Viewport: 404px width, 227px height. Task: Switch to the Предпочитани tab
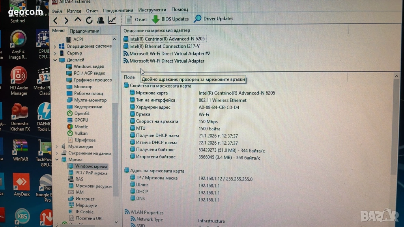point(84,31)
